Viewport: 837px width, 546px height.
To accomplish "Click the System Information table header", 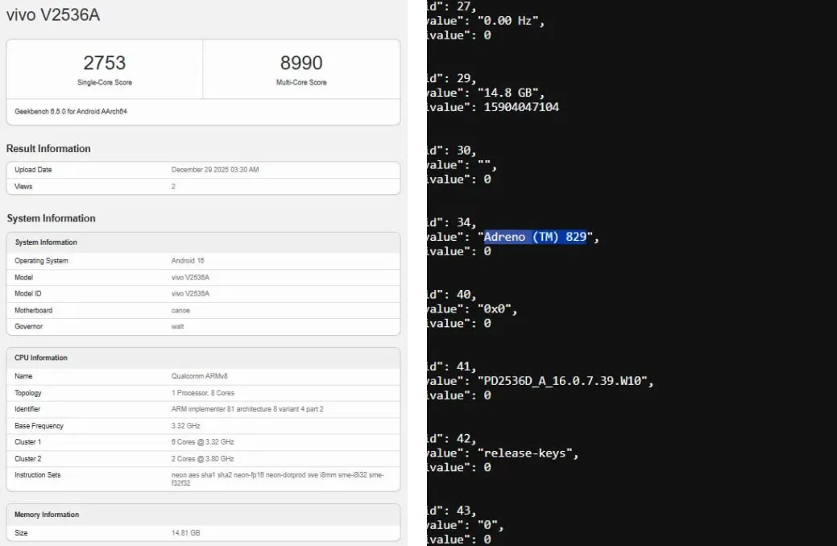I will (x=46, y=242).
